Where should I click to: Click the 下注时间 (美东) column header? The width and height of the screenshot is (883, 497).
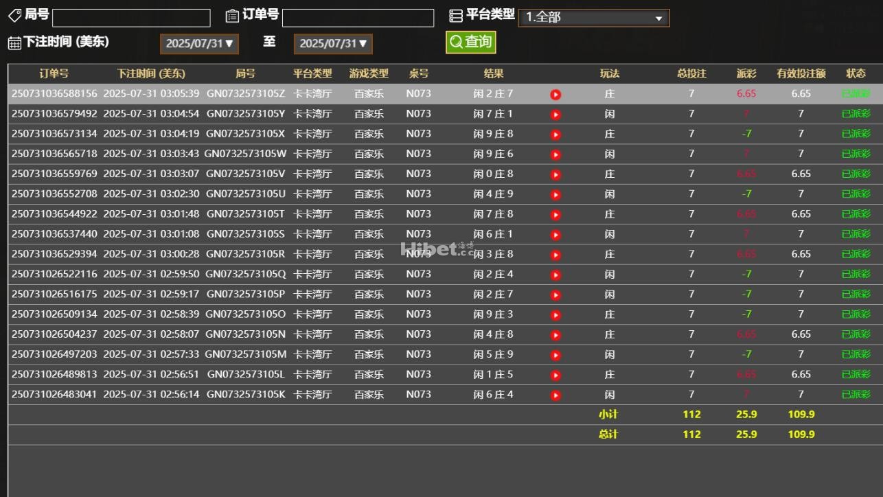tap(150, 73)
